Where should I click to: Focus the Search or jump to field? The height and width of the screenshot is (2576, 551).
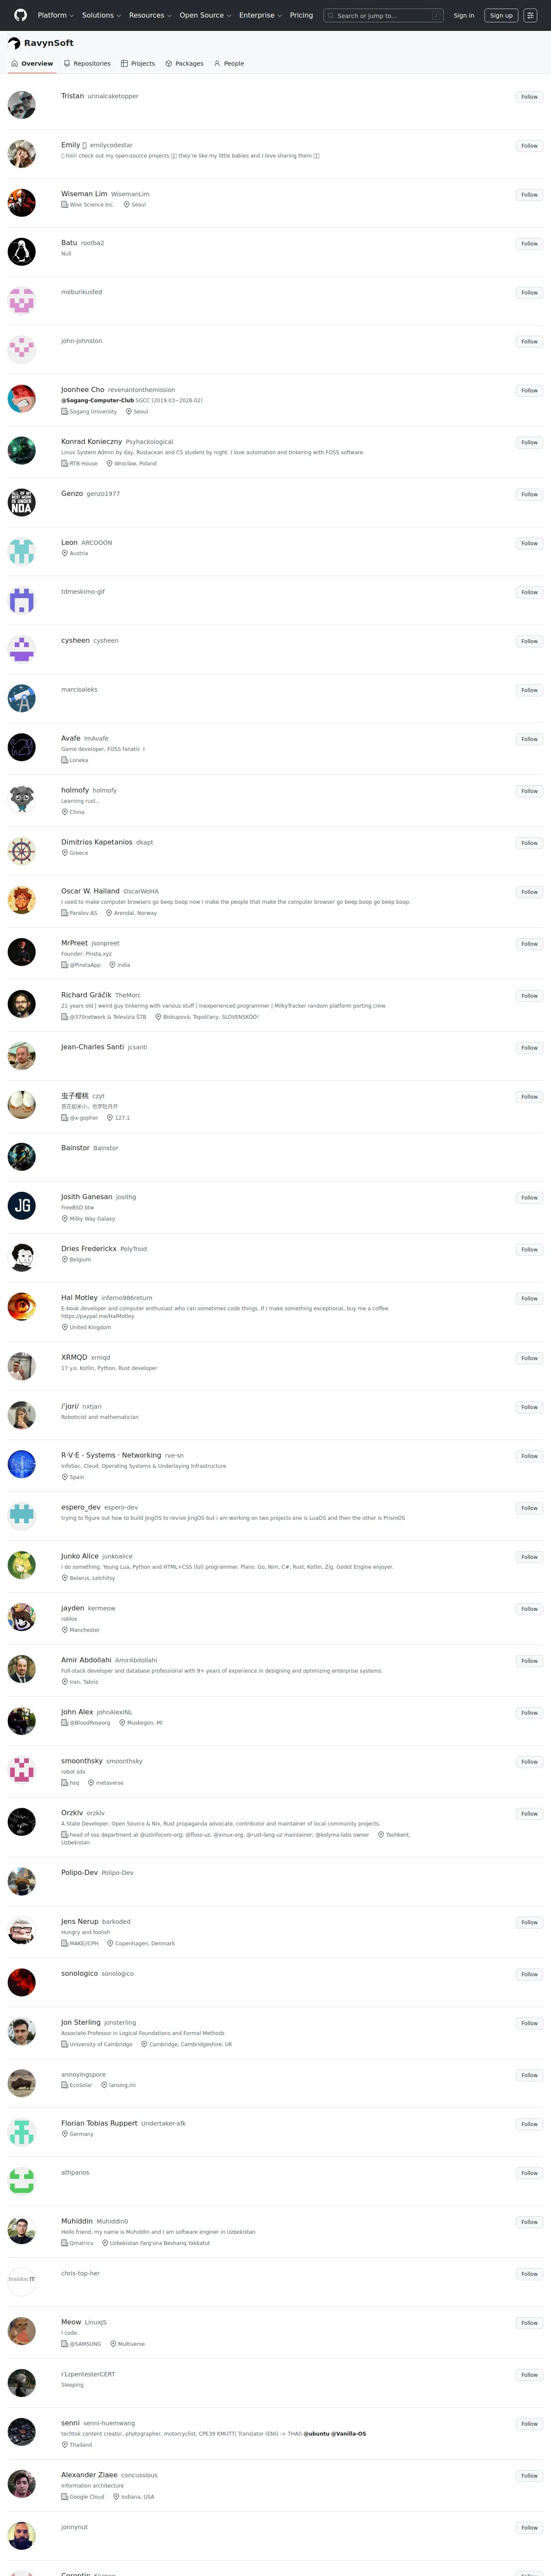383,15
